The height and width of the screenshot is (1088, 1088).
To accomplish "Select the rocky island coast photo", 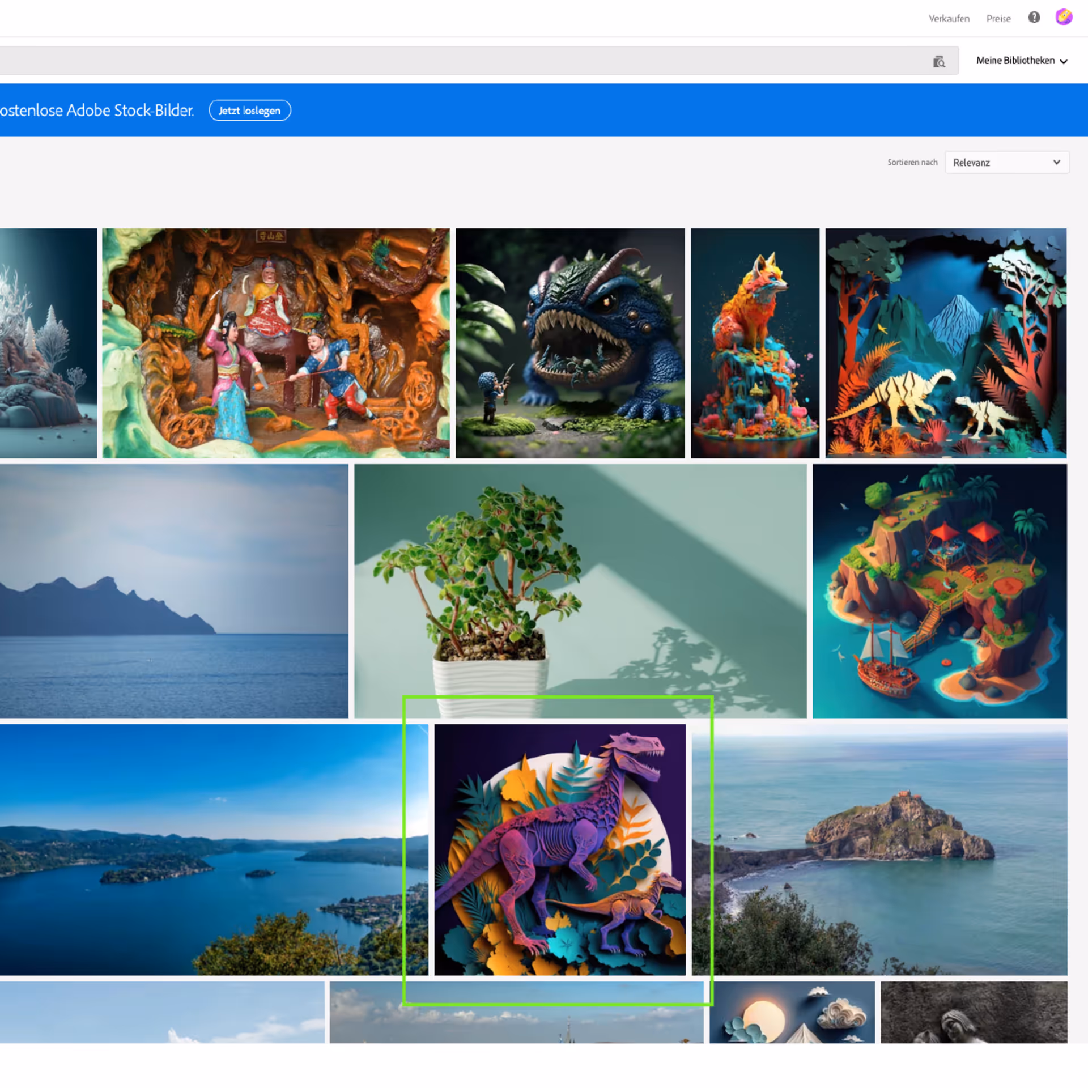I will (x=879, y=849).
